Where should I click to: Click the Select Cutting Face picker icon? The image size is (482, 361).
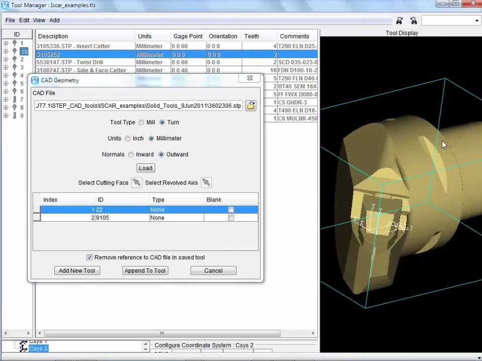[x=137, y=183]
